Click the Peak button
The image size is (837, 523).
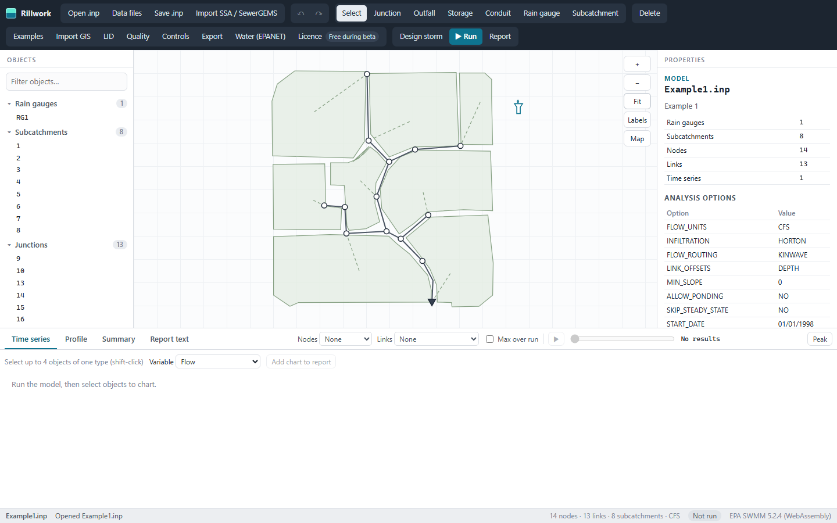coord(820,339)
